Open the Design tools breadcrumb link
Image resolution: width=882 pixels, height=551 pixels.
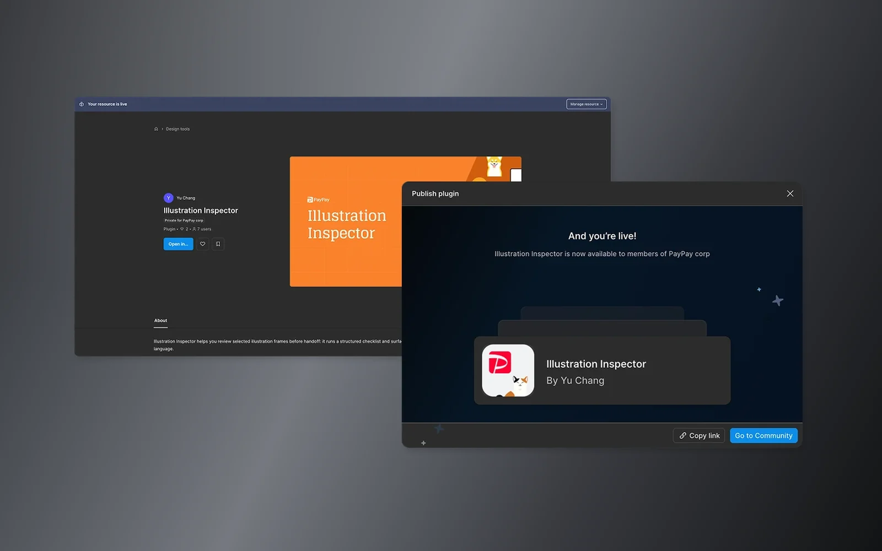click(x=178, y=129)
